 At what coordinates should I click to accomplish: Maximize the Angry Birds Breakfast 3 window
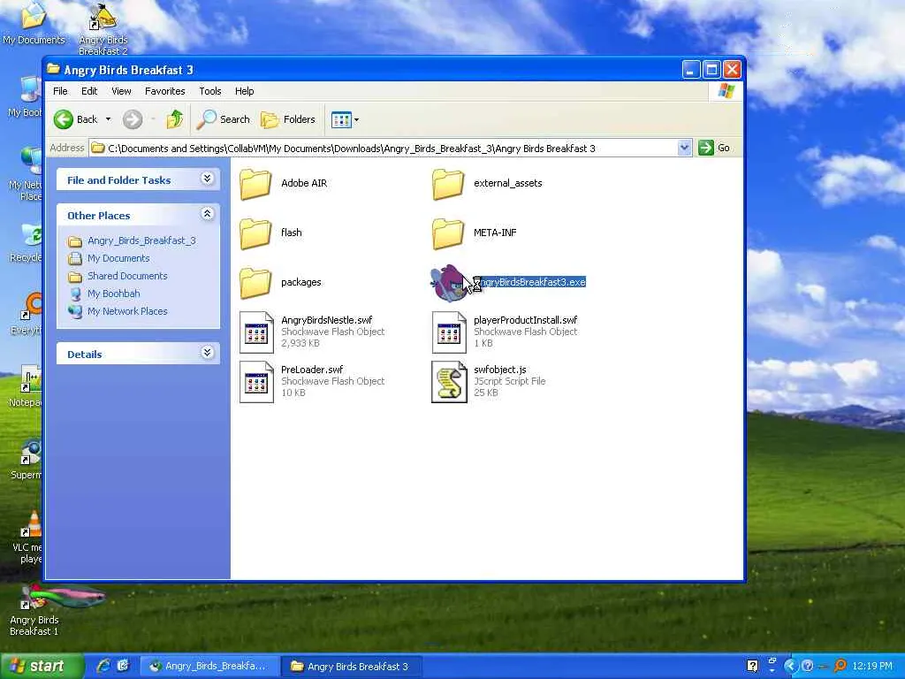[x=711, y=70]
